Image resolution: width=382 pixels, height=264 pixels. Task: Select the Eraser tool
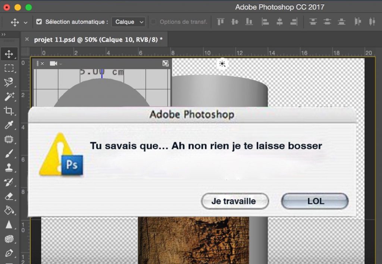[x=9, y=196]
